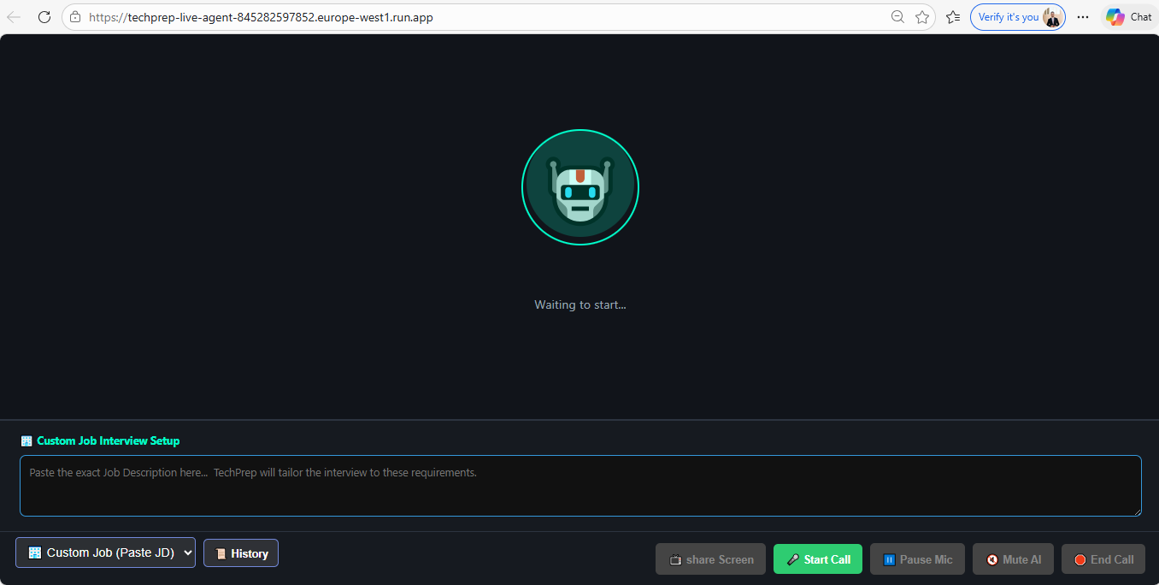Open interview History
The height and width of the screenshot is (585, 1159).
click(x=241, y=553)
